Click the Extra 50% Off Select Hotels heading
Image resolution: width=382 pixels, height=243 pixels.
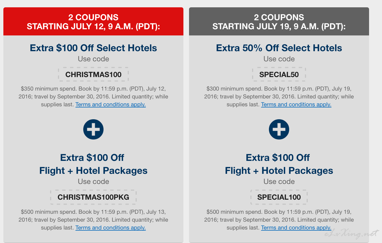[279, 48]
